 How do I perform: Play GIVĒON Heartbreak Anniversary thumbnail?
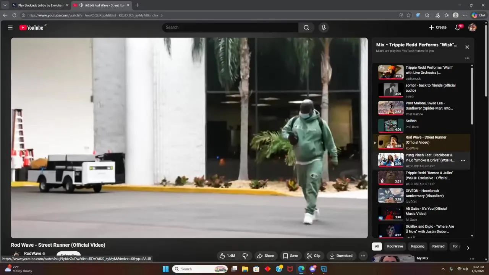pos(391,196)
